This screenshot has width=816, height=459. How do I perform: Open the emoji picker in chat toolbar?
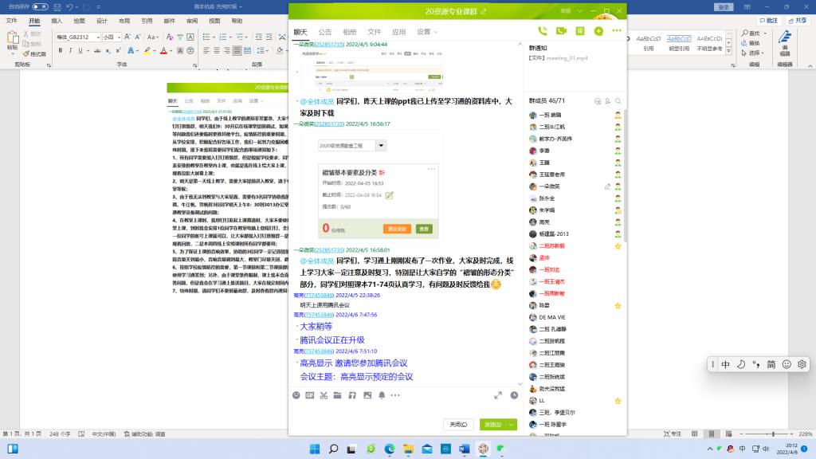(x=297, y=395)
